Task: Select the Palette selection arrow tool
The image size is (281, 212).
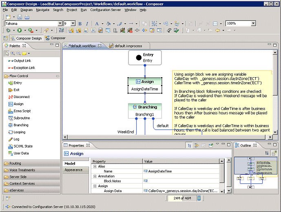Action: [x=7, y=54]
